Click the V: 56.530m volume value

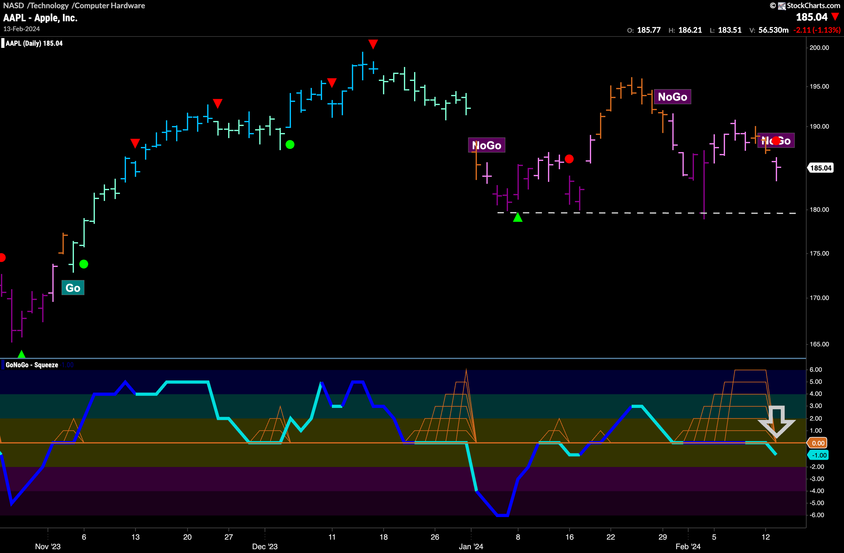click(x=769, y=30)
